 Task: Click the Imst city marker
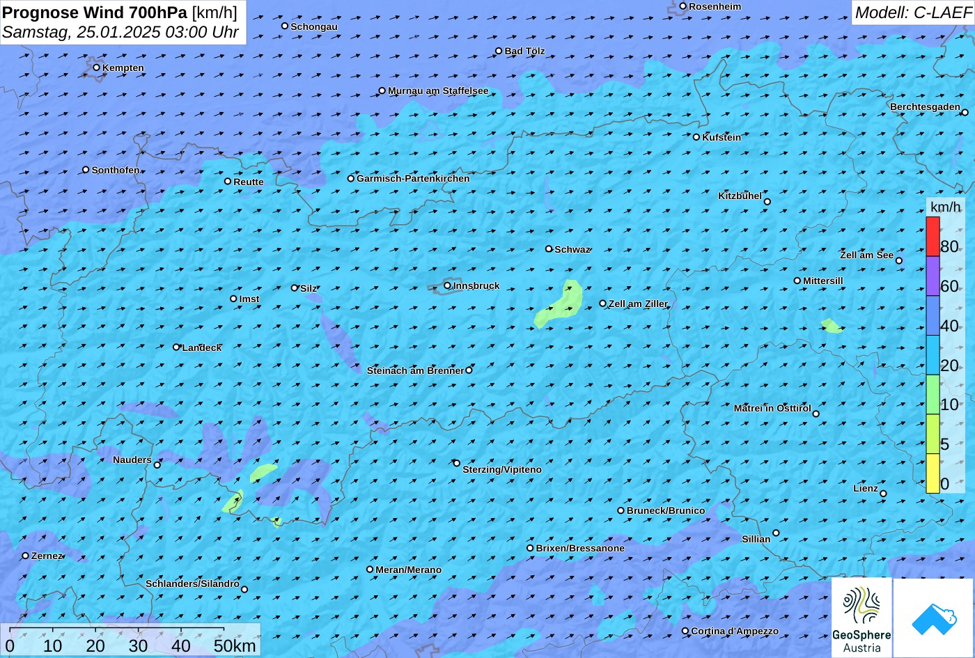pos(233,299)
